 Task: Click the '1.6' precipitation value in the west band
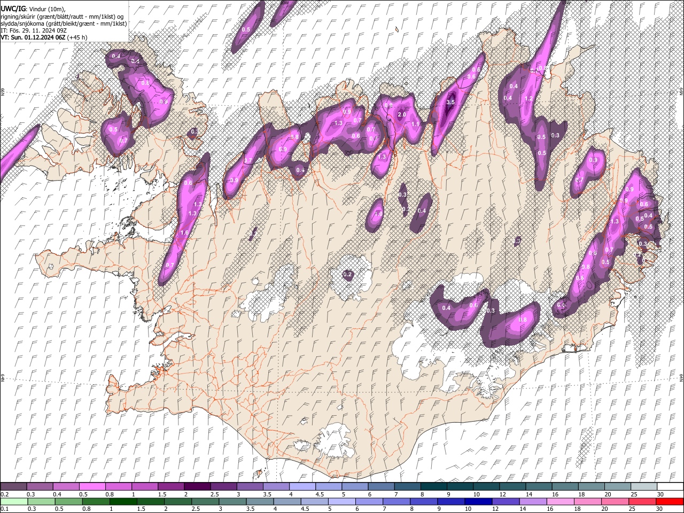185,233
